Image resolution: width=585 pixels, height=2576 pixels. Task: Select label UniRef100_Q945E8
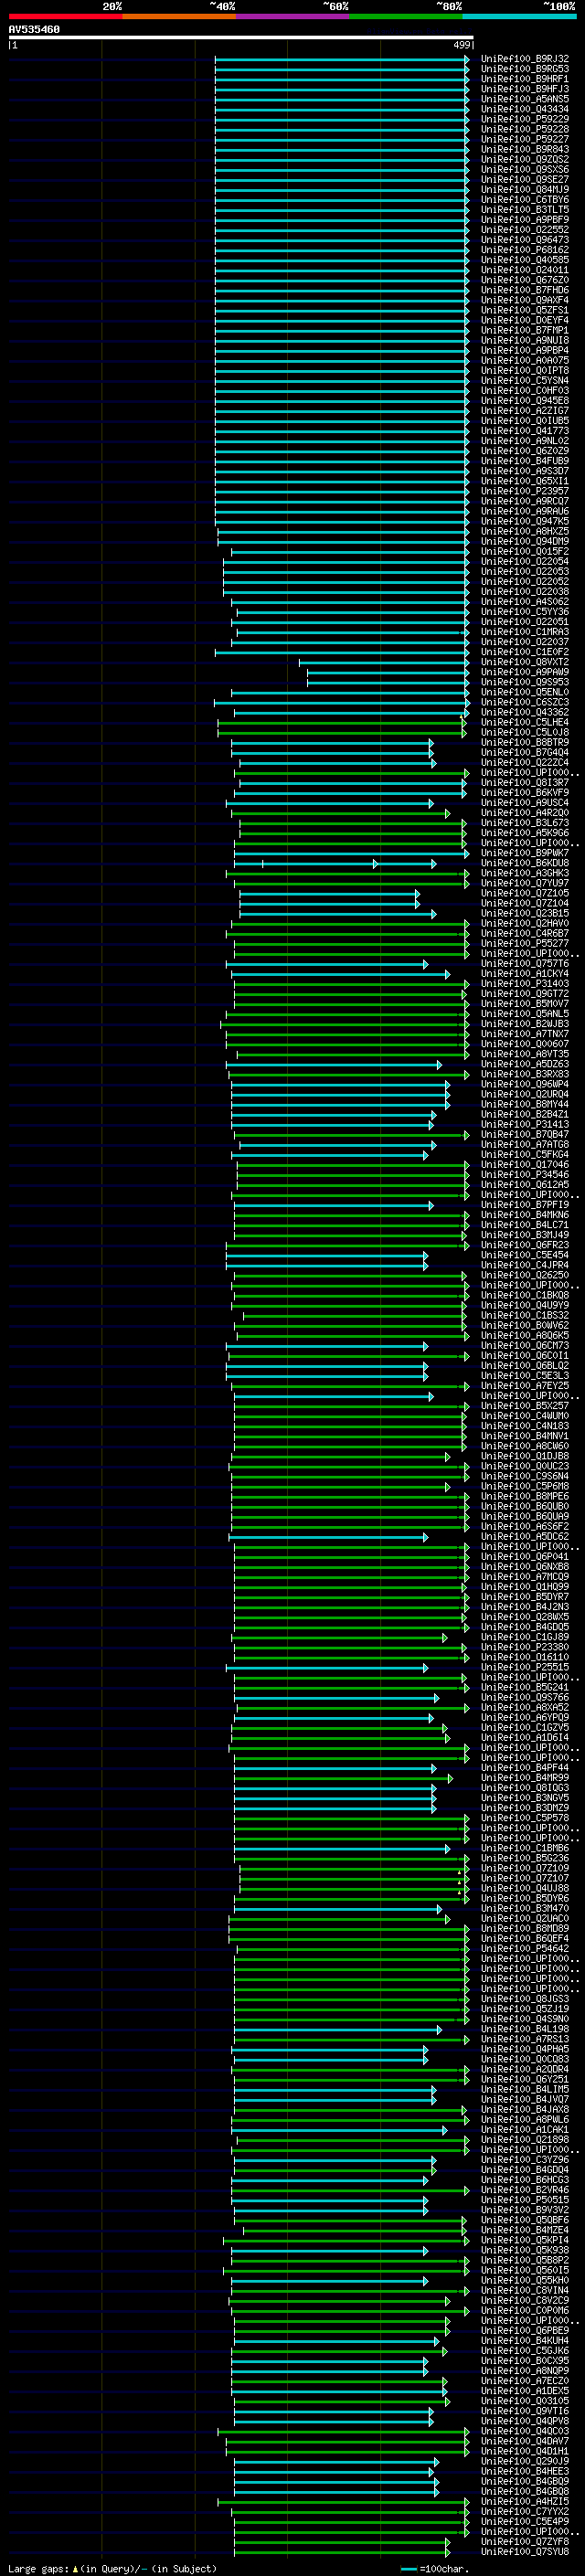coord(525,401)
